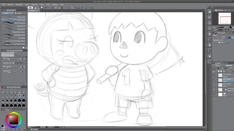
Task: Select the Darker pencil brush
Action: coord(14,17)
